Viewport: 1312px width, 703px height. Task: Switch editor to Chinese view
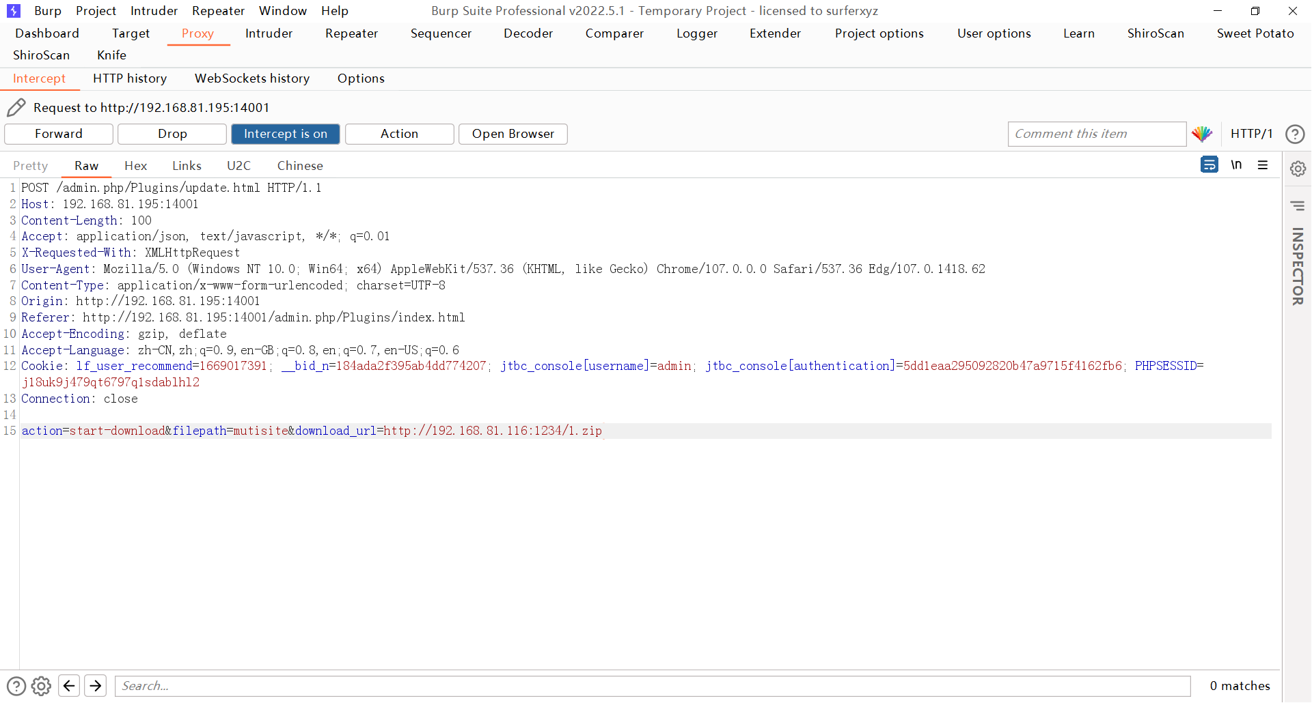click(x=300, y=166)
